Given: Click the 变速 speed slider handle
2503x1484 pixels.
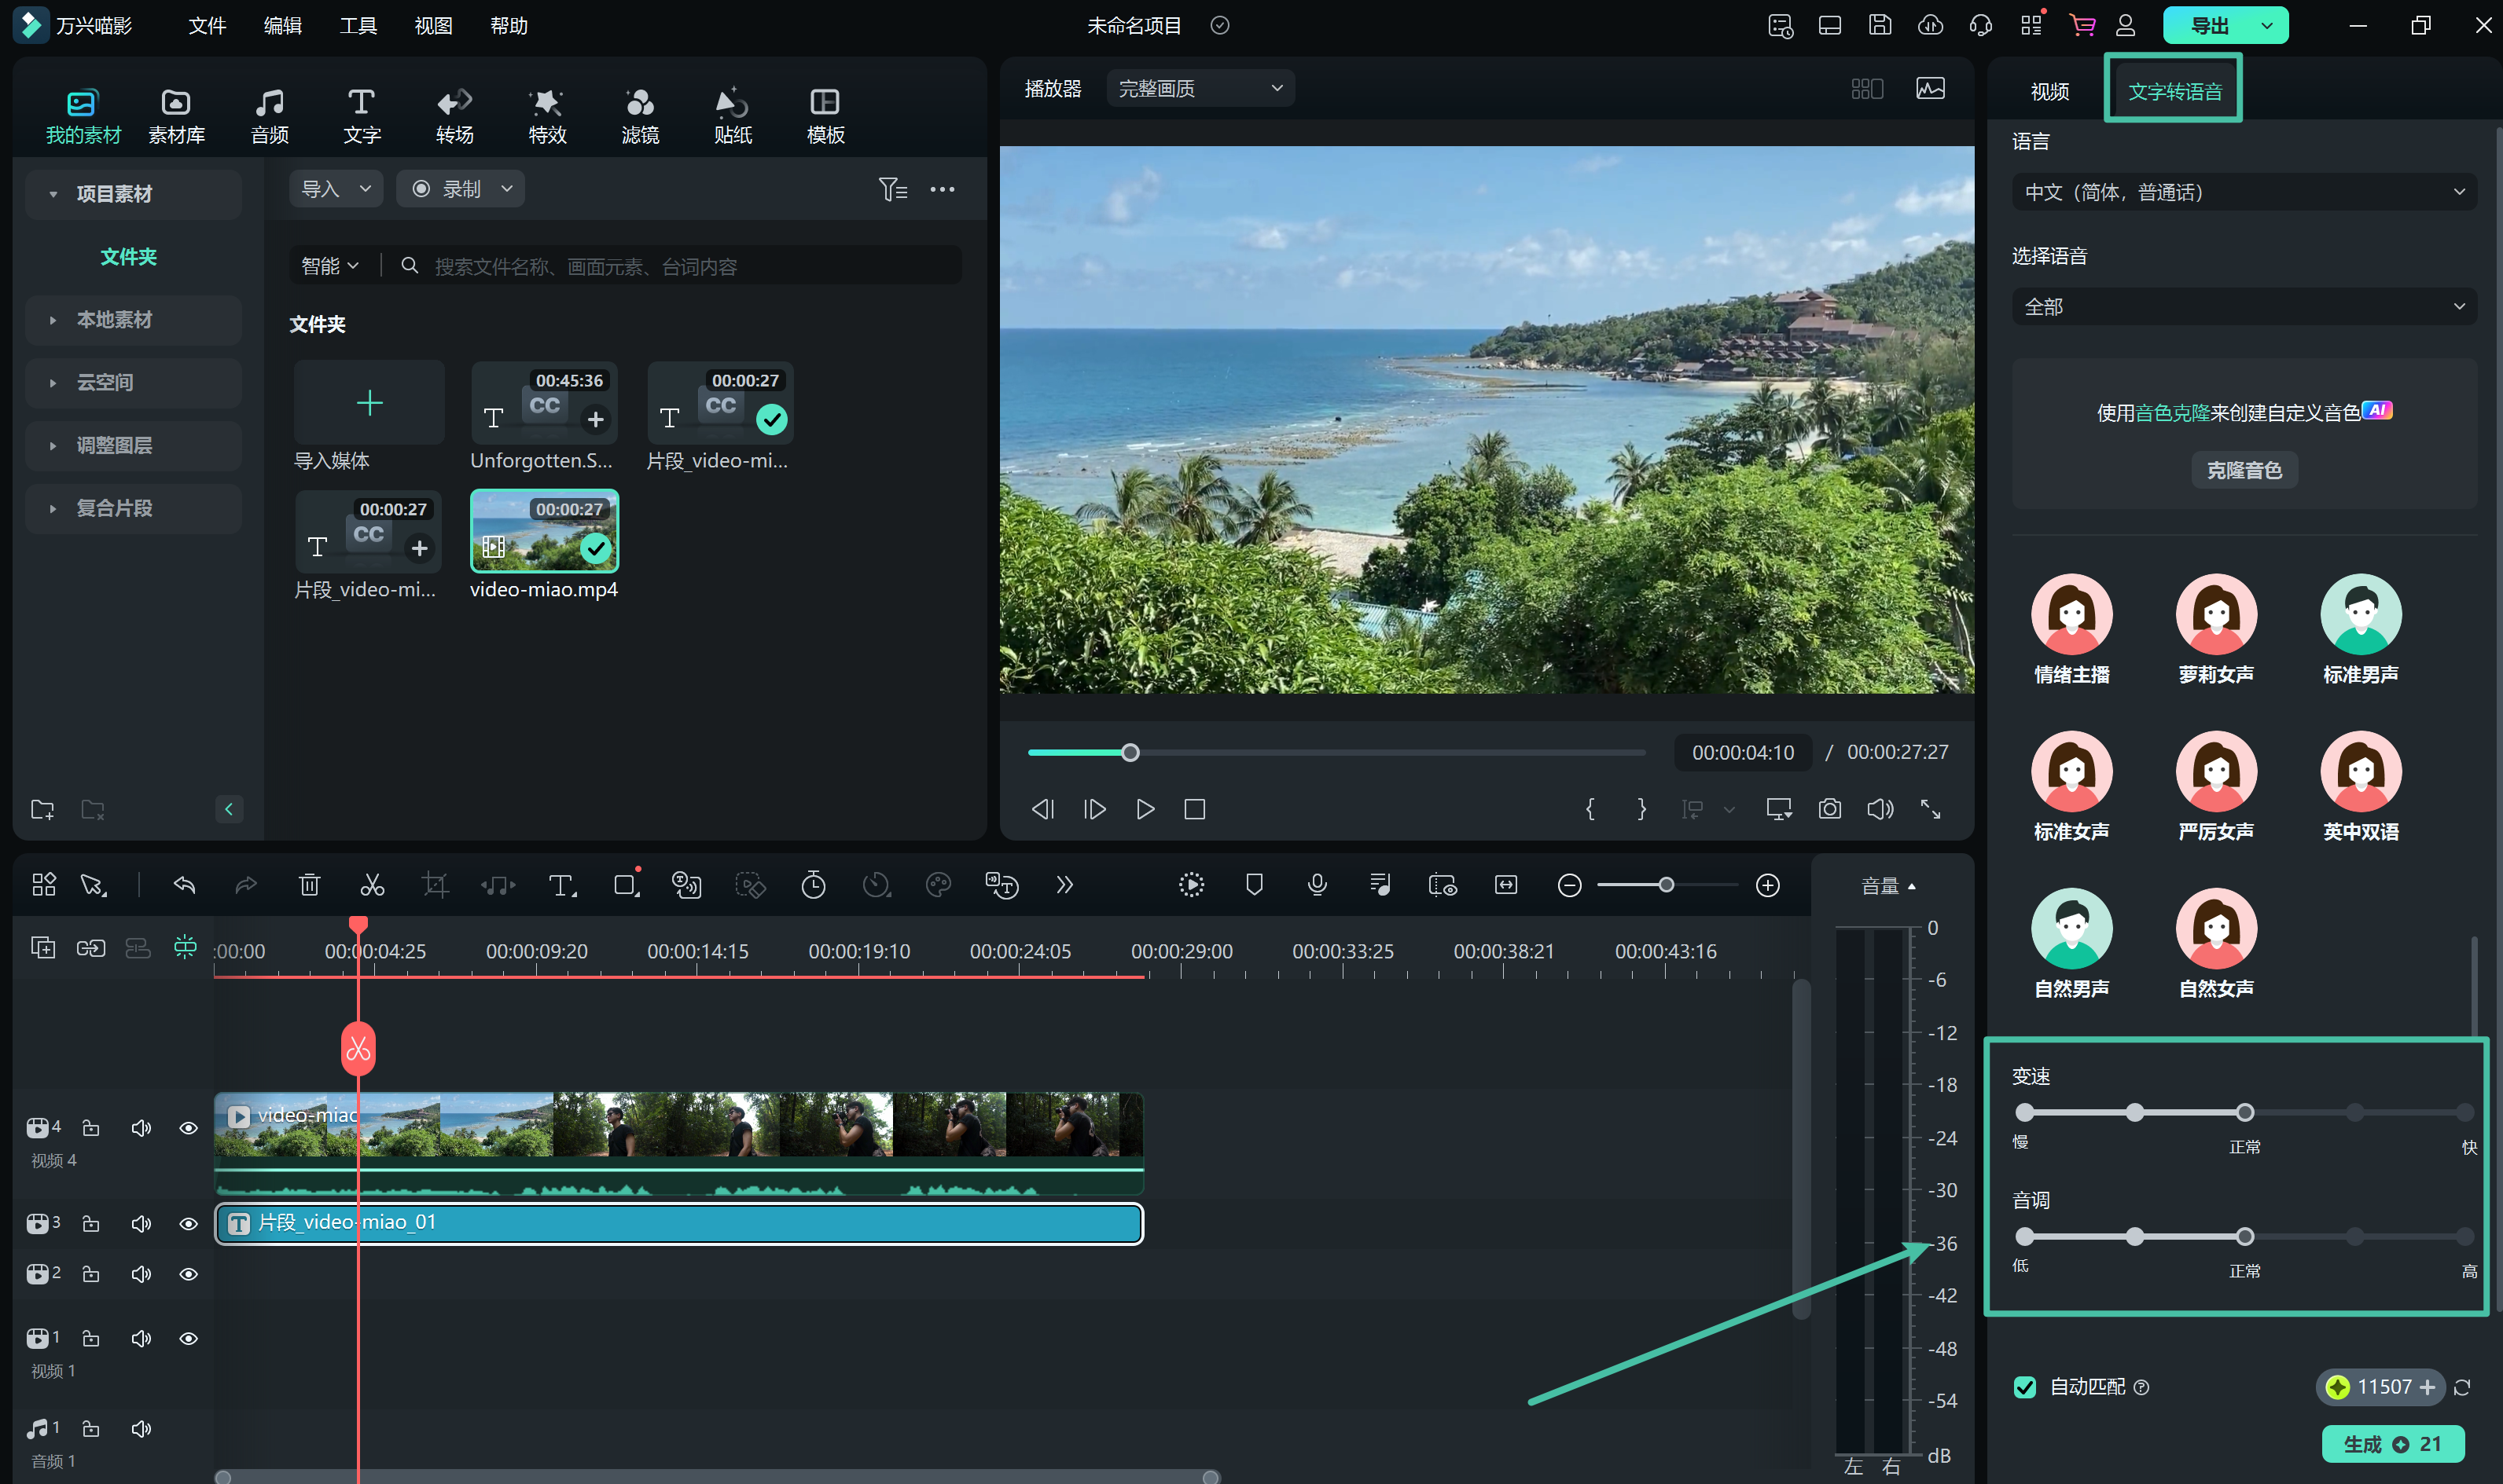Looking at the screenshot, I should click(2245, 1112).
